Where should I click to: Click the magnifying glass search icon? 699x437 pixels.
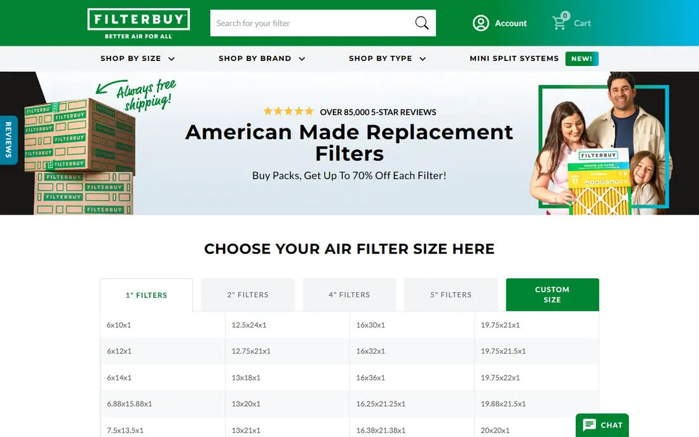click(422, 23)
